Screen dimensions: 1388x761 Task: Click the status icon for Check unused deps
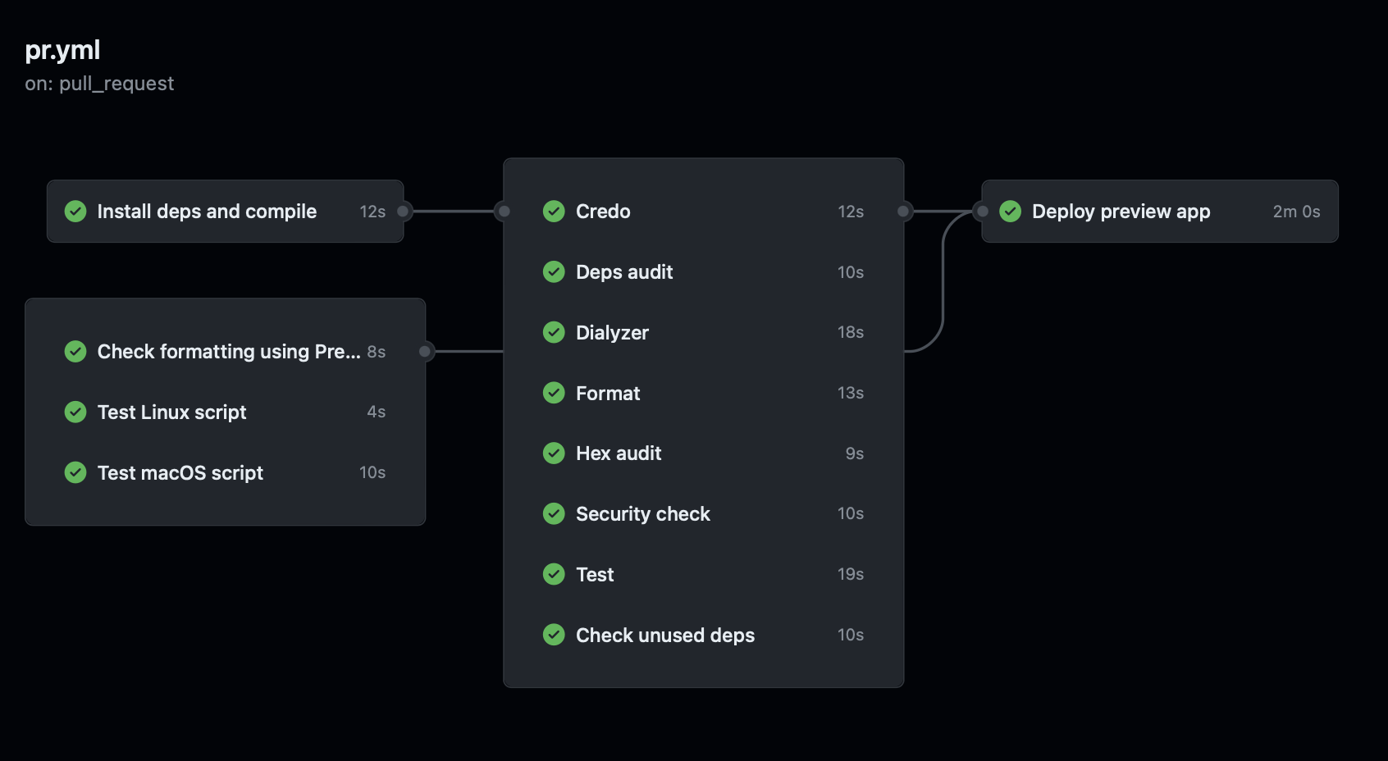(554, 635)
